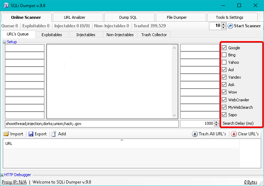Disable the Wow search engine
The image size is (264, 186).
coord(224,92)
